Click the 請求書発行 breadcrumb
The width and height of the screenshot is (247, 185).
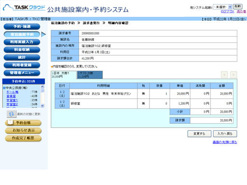click(91, 23)
